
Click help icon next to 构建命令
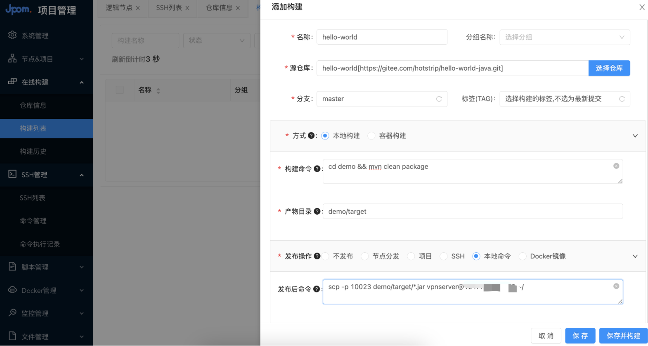[317, 169]
